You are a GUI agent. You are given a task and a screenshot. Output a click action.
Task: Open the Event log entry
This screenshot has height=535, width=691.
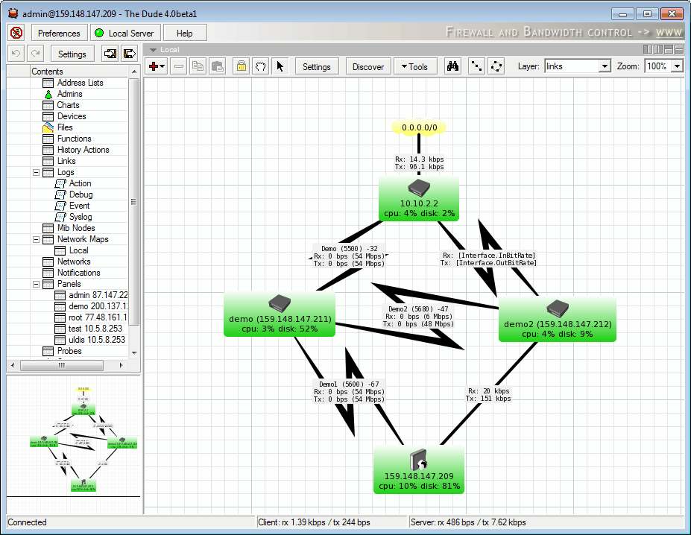[79, 206]
